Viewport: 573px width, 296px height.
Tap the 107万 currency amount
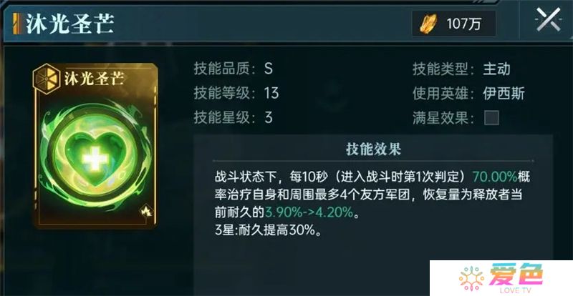pos(463,24)
